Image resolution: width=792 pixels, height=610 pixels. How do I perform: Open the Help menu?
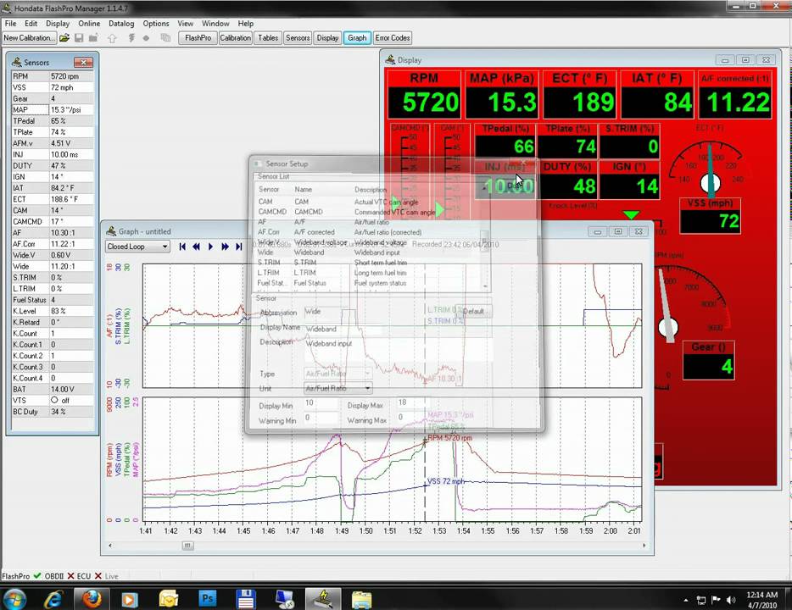[x=245, y=23]
